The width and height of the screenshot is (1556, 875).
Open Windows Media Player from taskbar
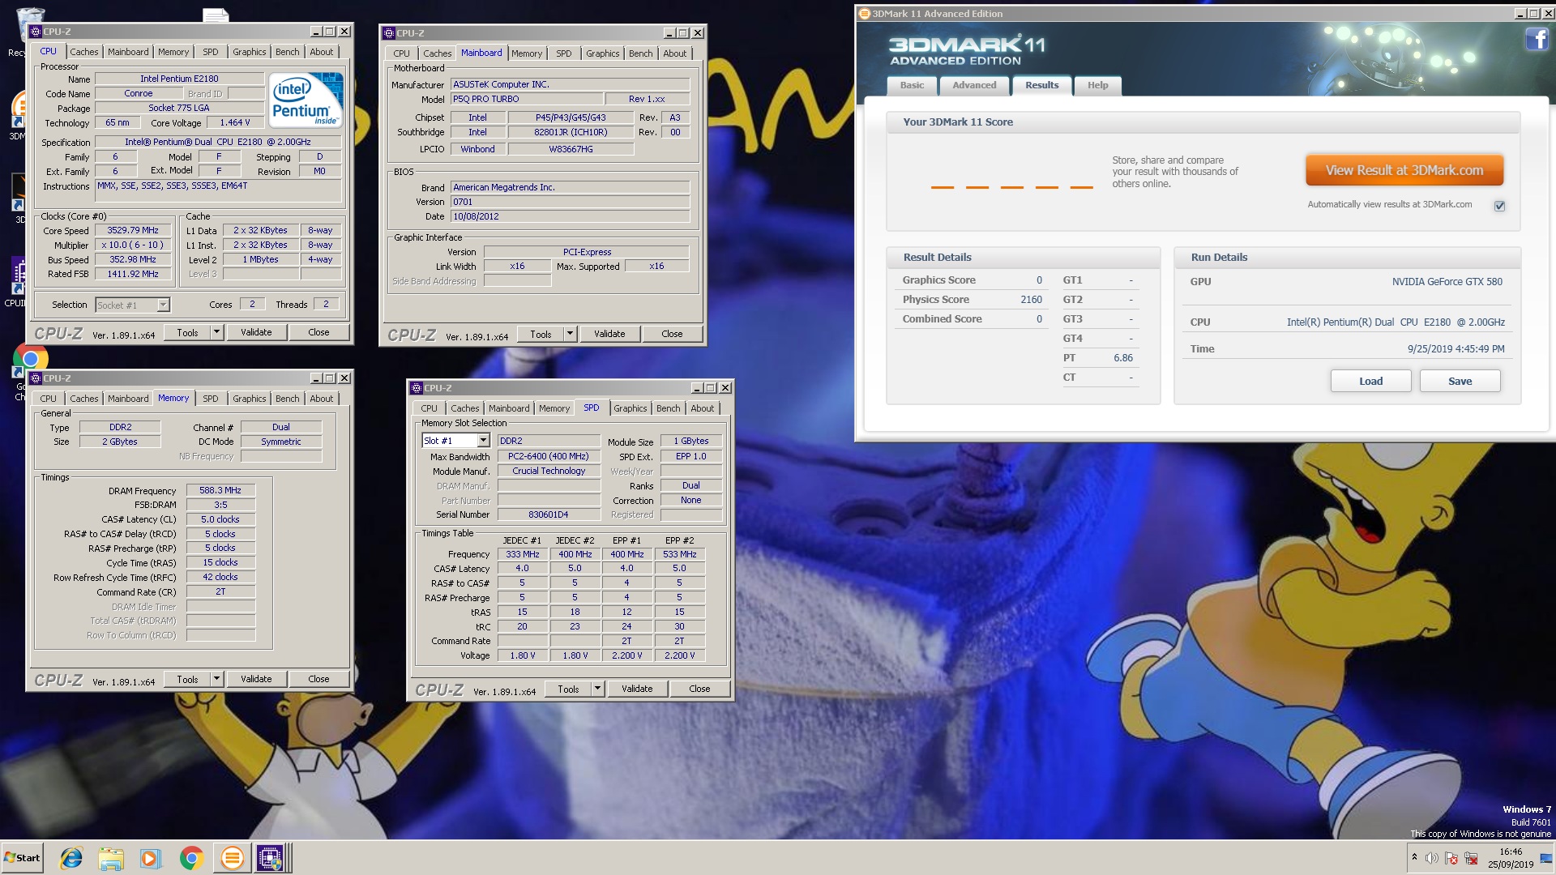[x=151, y=858]
